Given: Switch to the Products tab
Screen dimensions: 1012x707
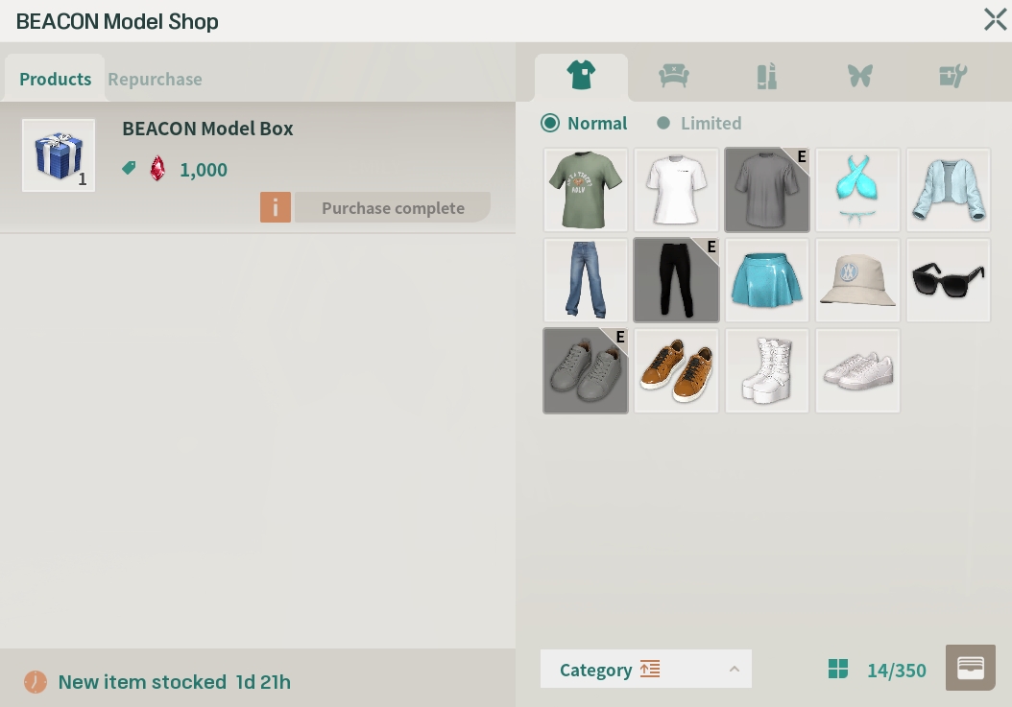Looking at the screenshot, I should click(x=55, y=79).
